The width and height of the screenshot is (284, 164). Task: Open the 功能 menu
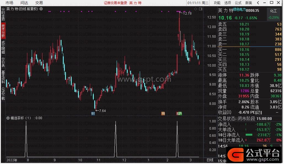pos(217,3)
